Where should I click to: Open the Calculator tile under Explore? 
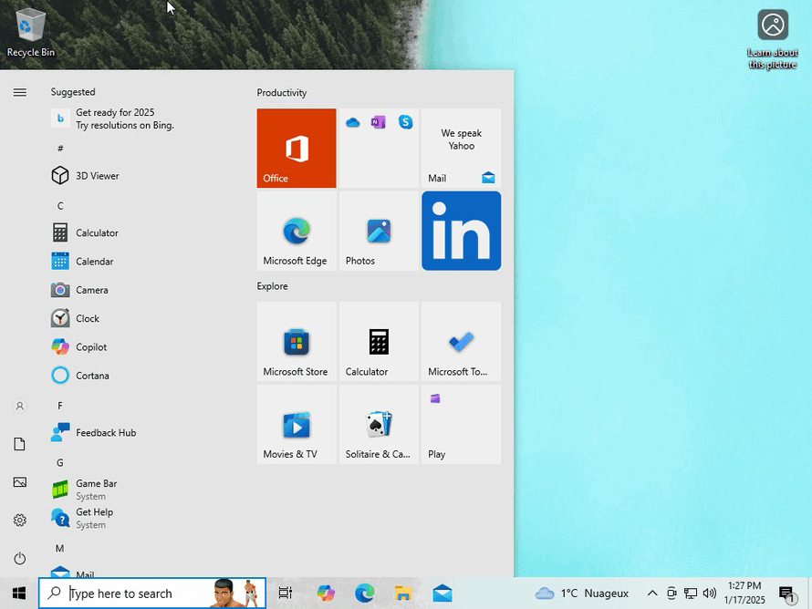[x=379, y=342]
